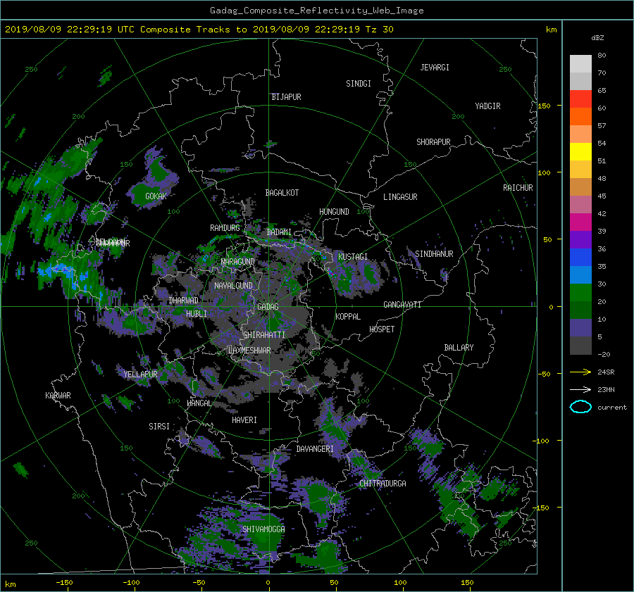The image size is (634, 592).
Task: Click the cyan current-track ellipse icon
Action: (x=580, y=407)
